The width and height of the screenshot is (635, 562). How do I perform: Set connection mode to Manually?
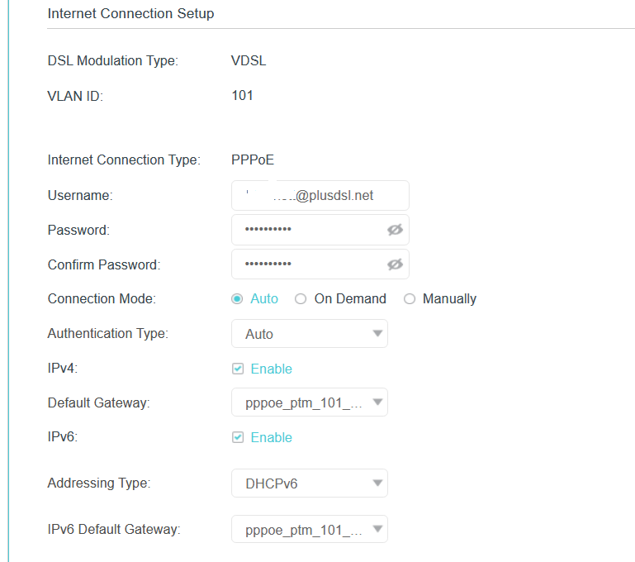coord(410,299)
